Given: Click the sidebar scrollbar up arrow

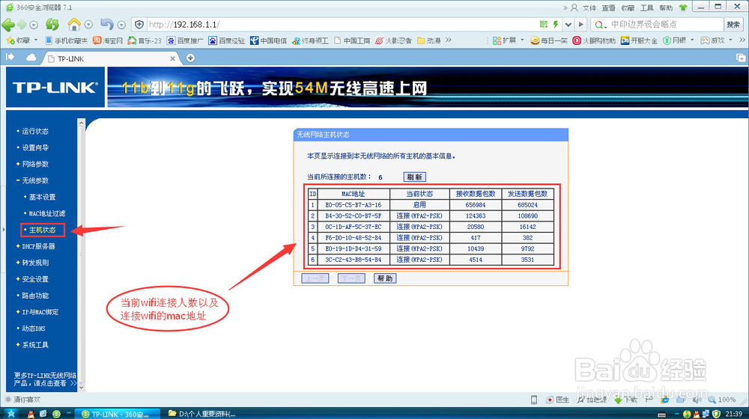Looking at the screenshot, I should tap(81, 123).
